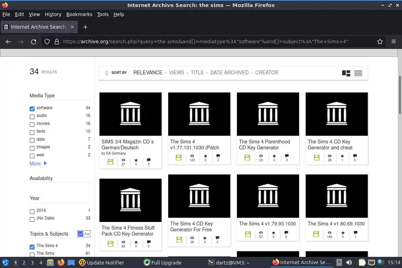Open the Edit menu
Image resolution: width=402 pixels, height=268 pixels.
20,14
